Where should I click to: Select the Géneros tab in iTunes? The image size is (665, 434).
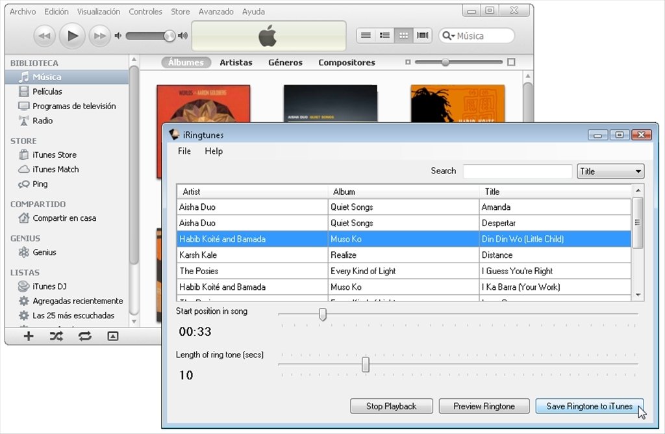tap(286, 62)
